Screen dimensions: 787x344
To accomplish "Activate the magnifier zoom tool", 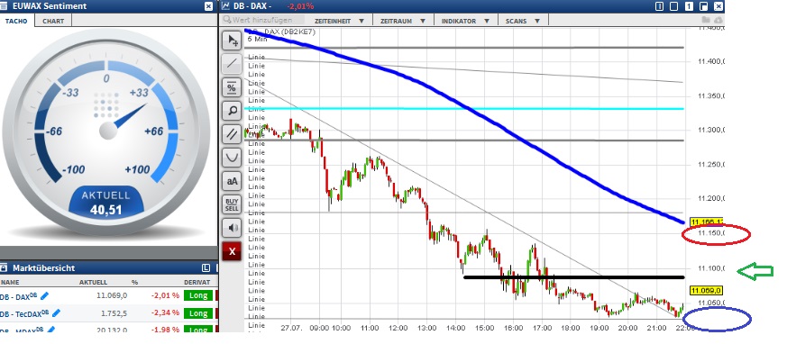I will (x=232, y=111).
